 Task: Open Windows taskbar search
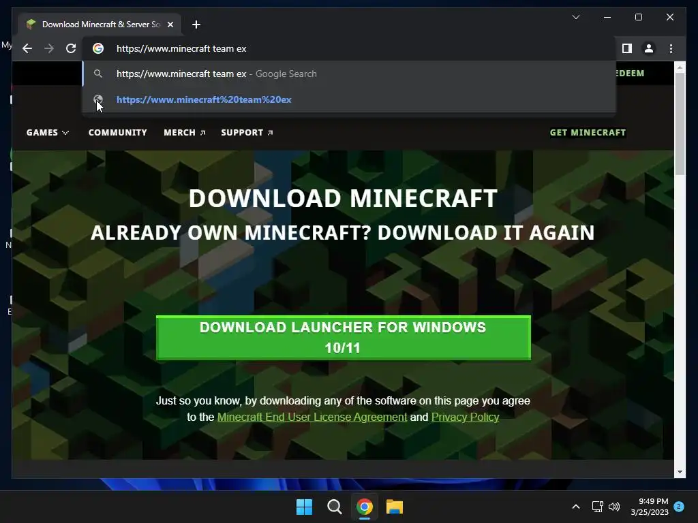(x=334, y=507)
